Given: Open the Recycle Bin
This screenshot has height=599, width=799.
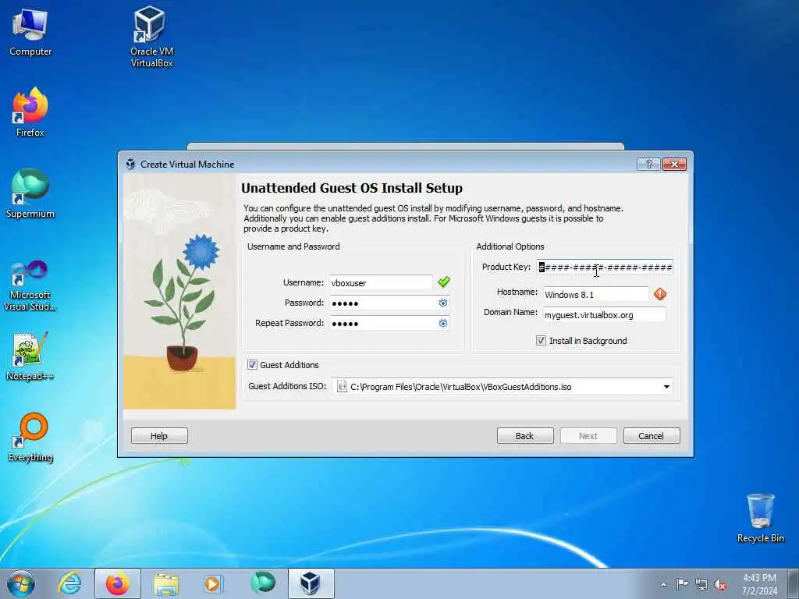Looking at the screenshot, I should pyautogui.click(x=760, y=518).
